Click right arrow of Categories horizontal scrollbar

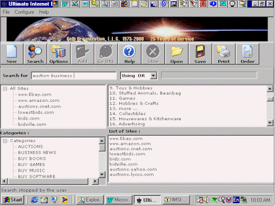tap(95, 181)
